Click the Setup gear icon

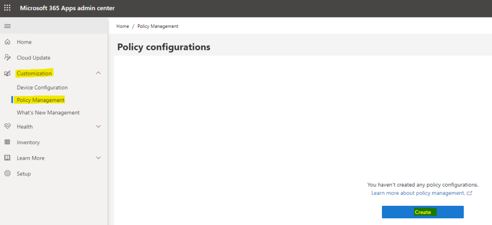[7, 174]
